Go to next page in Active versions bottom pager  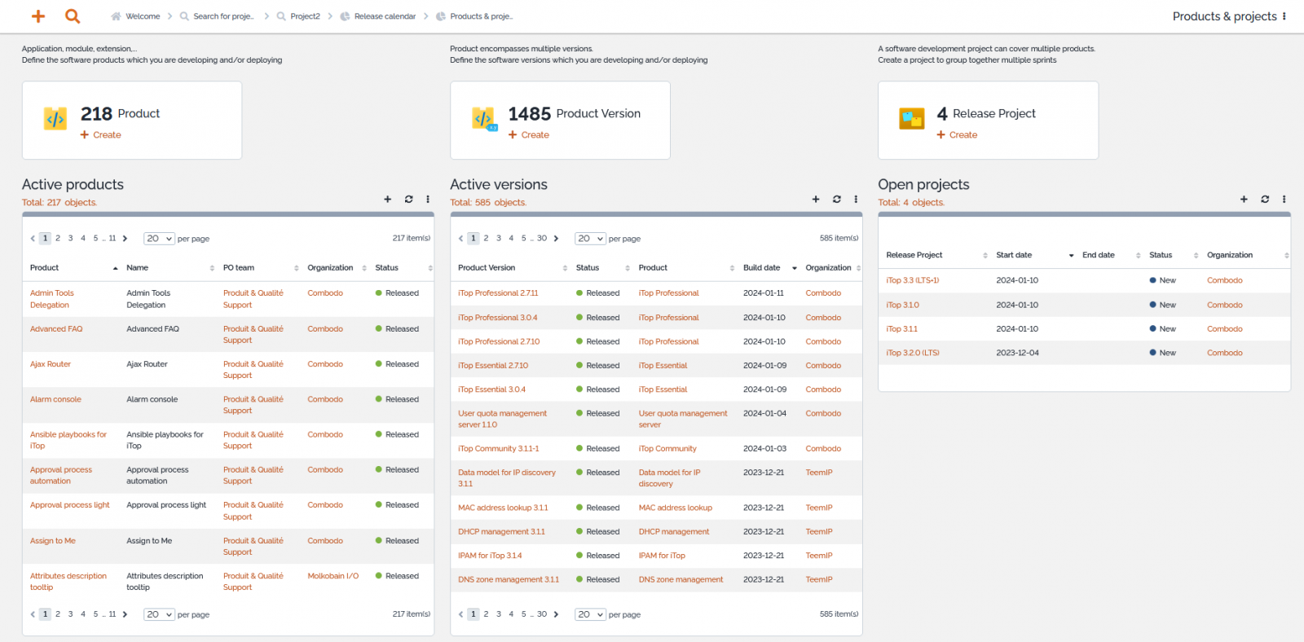[556, 614]
